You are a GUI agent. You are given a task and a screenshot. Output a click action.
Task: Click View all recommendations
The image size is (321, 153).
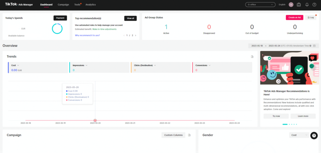(130, 18)
